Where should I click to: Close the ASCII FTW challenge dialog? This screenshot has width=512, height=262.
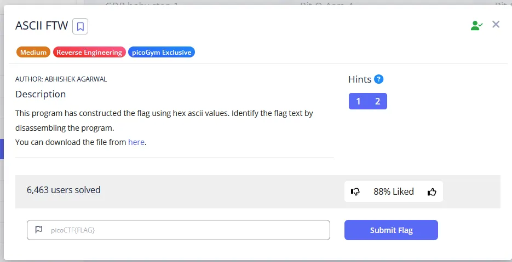(496, 24)
